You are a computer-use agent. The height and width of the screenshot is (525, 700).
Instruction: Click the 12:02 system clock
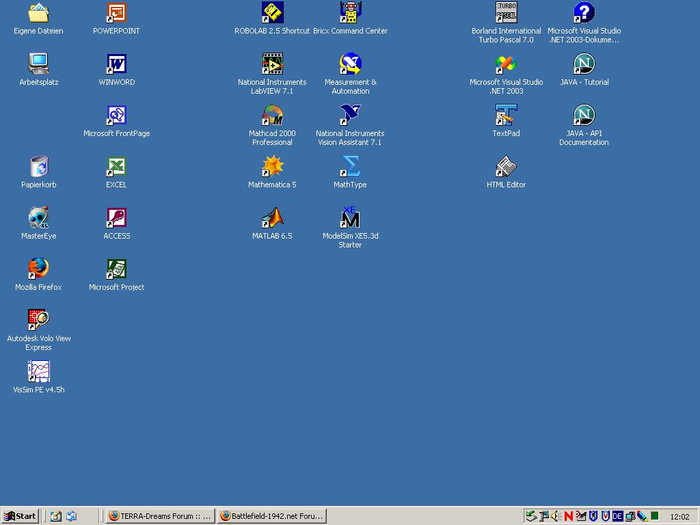tap(680, 517)
